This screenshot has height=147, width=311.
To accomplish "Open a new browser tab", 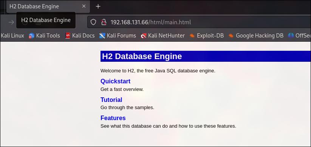I will pos(98,6).
